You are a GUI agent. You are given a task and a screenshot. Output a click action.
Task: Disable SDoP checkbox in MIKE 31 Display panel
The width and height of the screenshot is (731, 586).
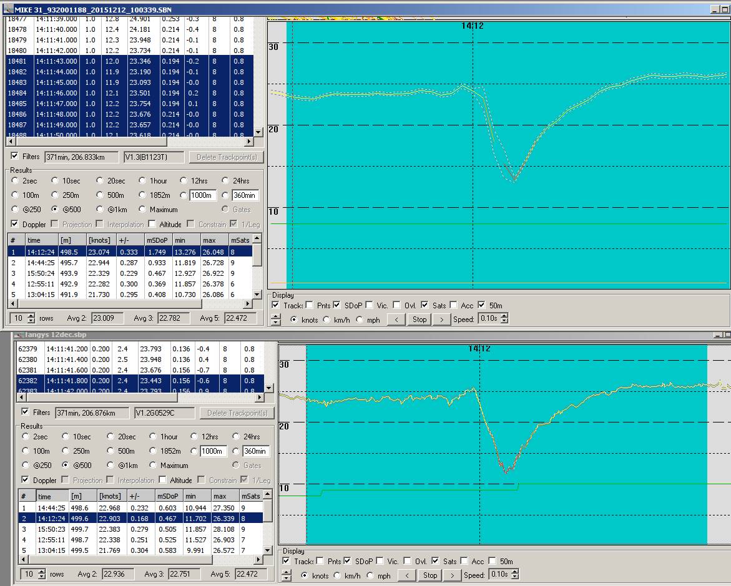338,305
